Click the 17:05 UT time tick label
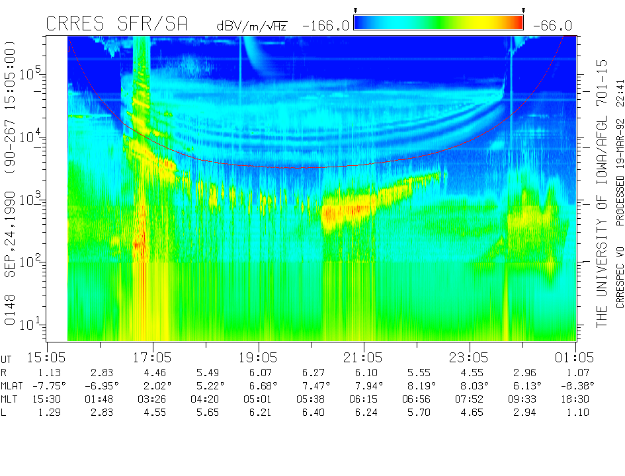 [152, 358]
